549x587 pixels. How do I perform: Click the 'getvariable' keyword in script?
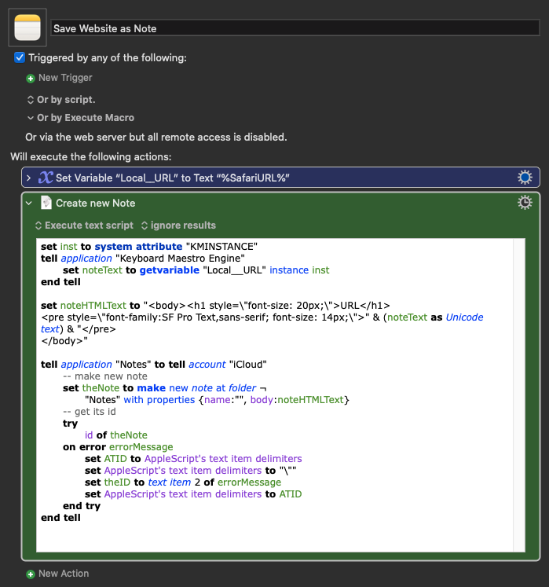point(169,270)
